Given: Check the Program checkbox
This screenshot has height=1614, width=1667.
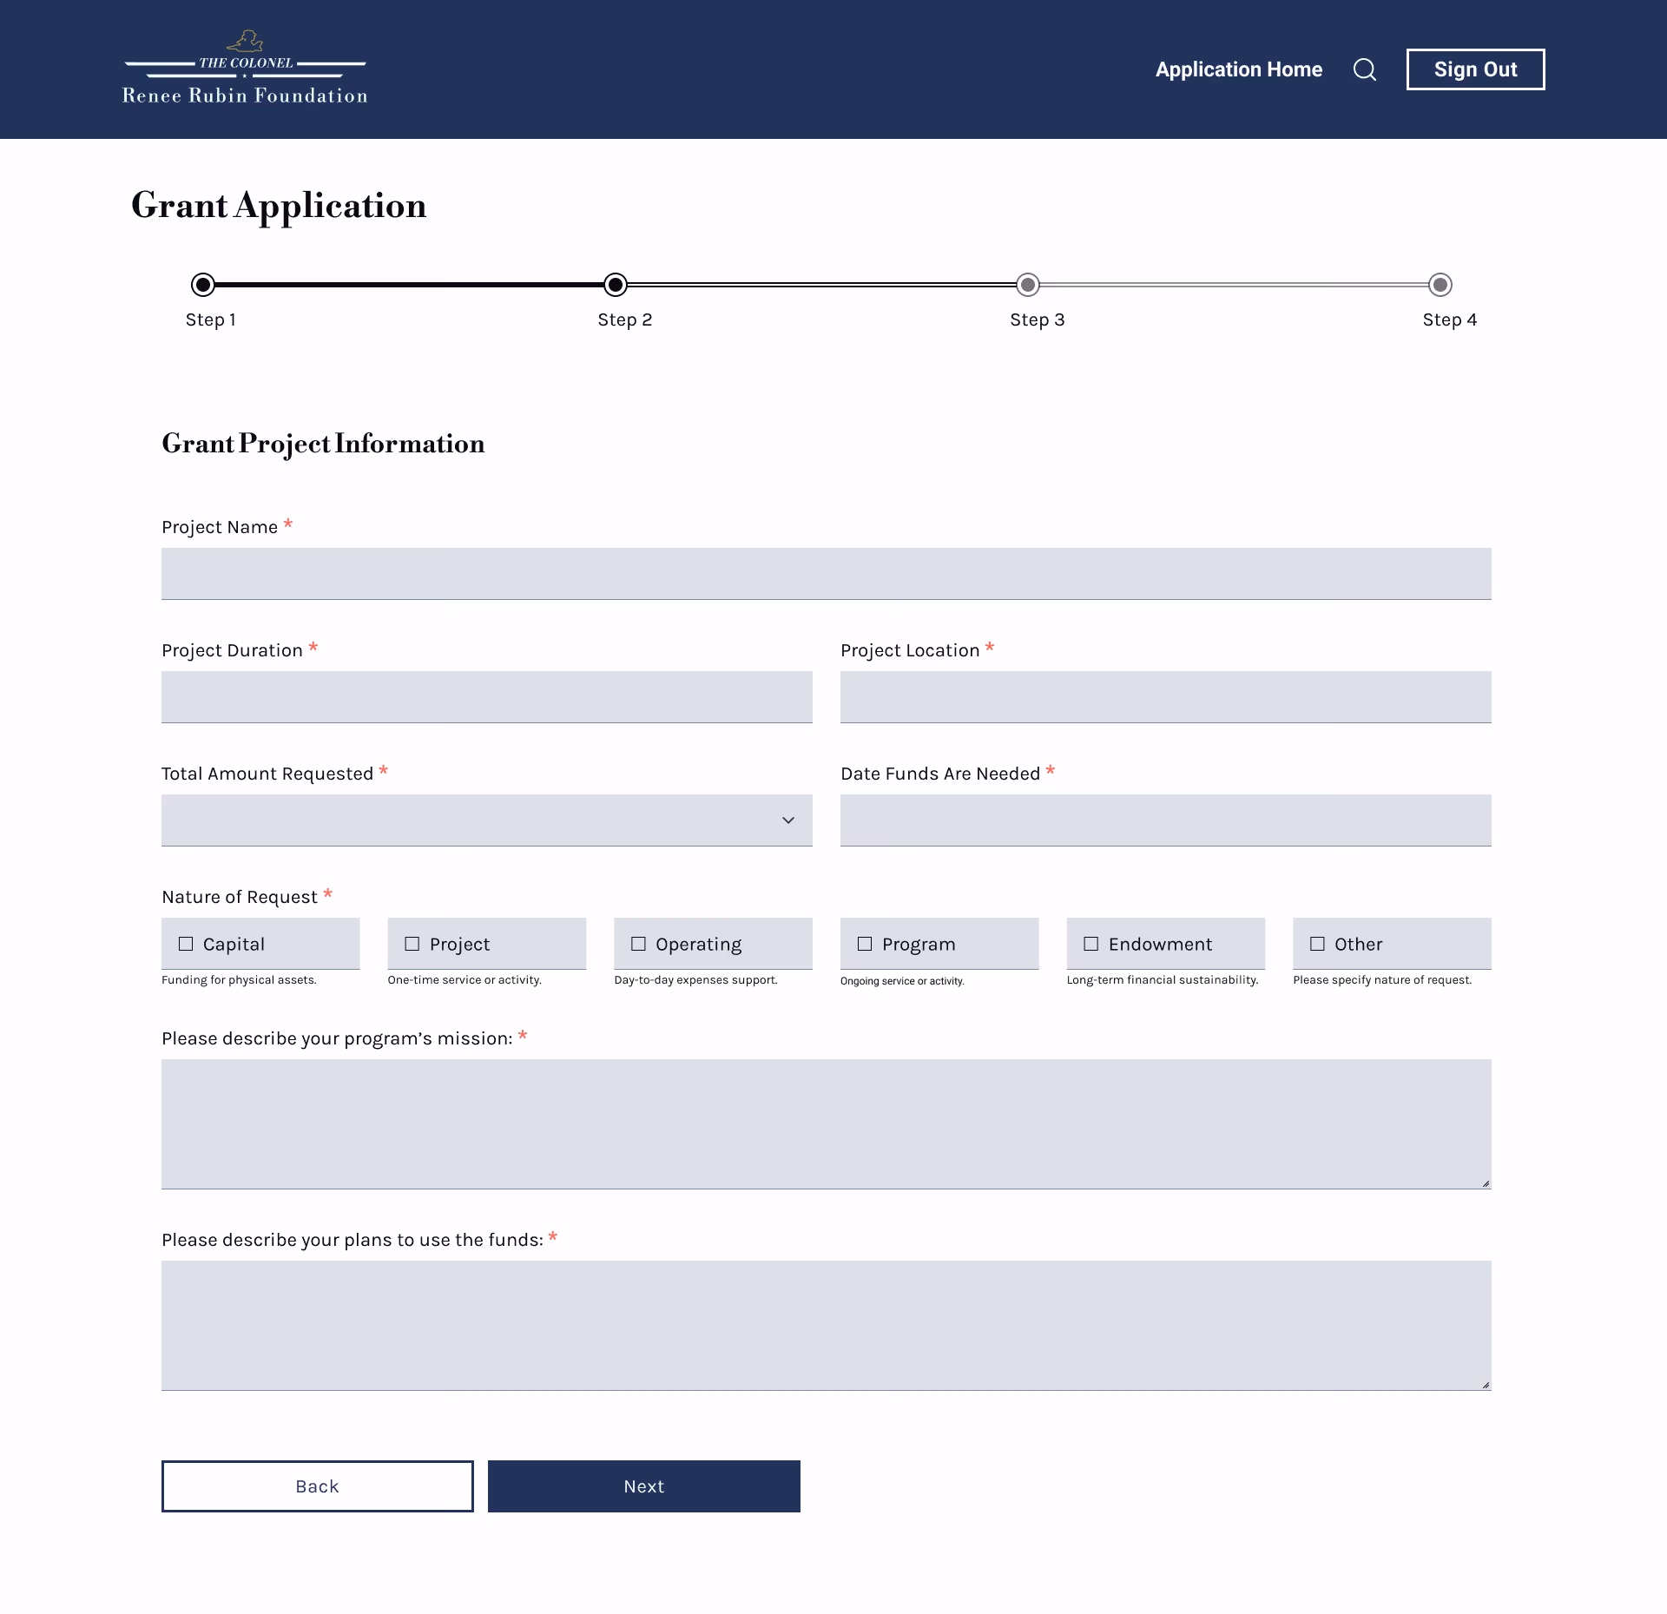Looking at the screenshot, I should click(865, 944).
